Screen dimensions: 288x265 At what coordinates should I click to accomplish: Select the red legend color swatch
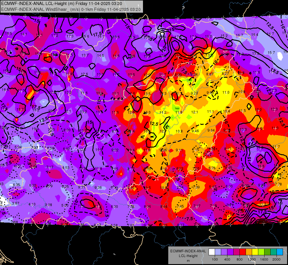(x=243, y=252)
